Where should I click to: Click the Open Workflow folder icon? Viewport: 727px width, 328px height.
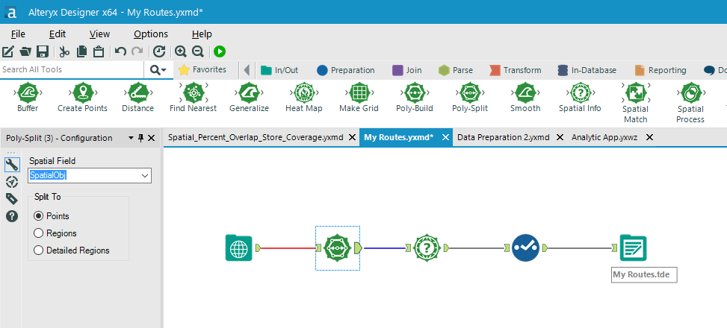tap(25, 51)
